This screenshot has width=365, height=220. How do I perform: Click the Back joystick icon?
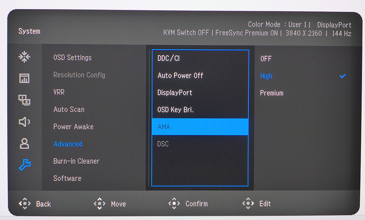click(x=25, y=204)
